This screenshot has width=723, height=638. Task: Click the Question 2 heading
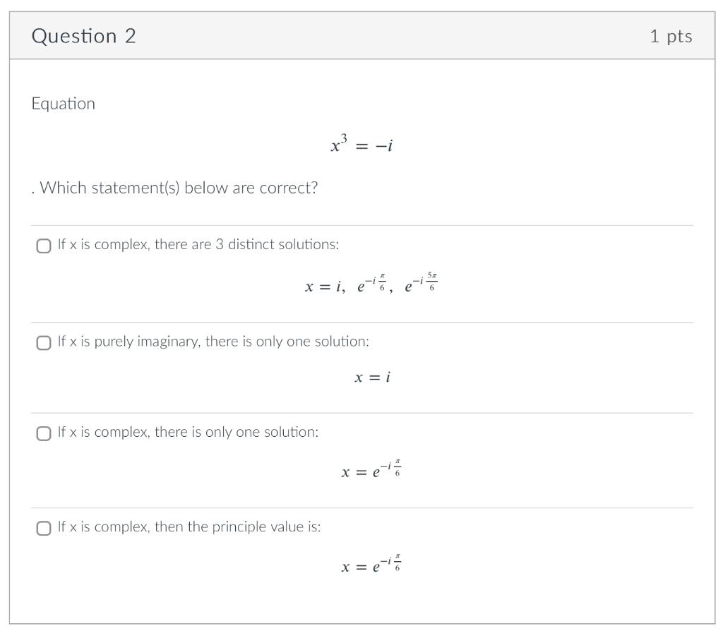click(83, 36)
